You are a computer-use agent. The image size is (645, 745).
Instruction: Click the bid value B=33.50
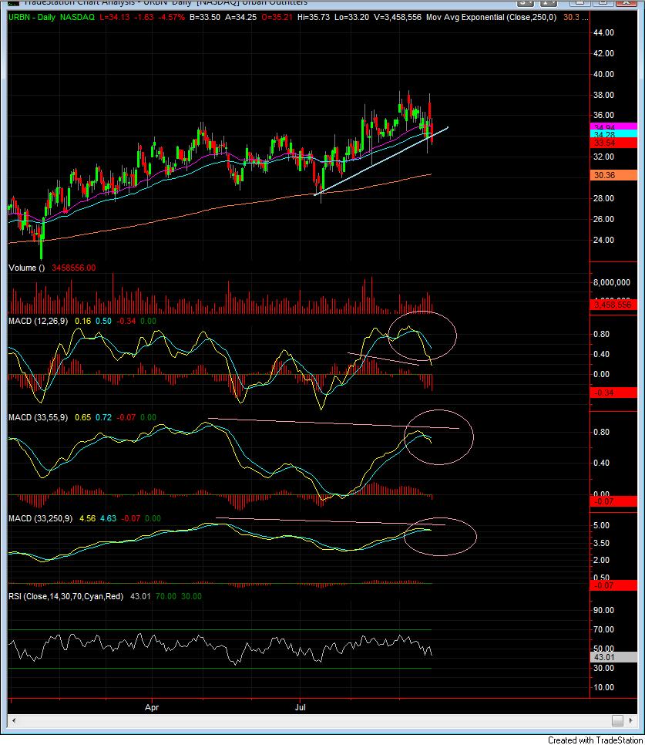205,17
